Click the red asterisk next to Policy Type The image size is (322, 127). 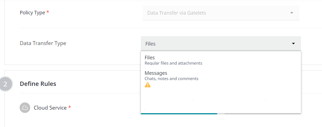click(x=48, y=12)
